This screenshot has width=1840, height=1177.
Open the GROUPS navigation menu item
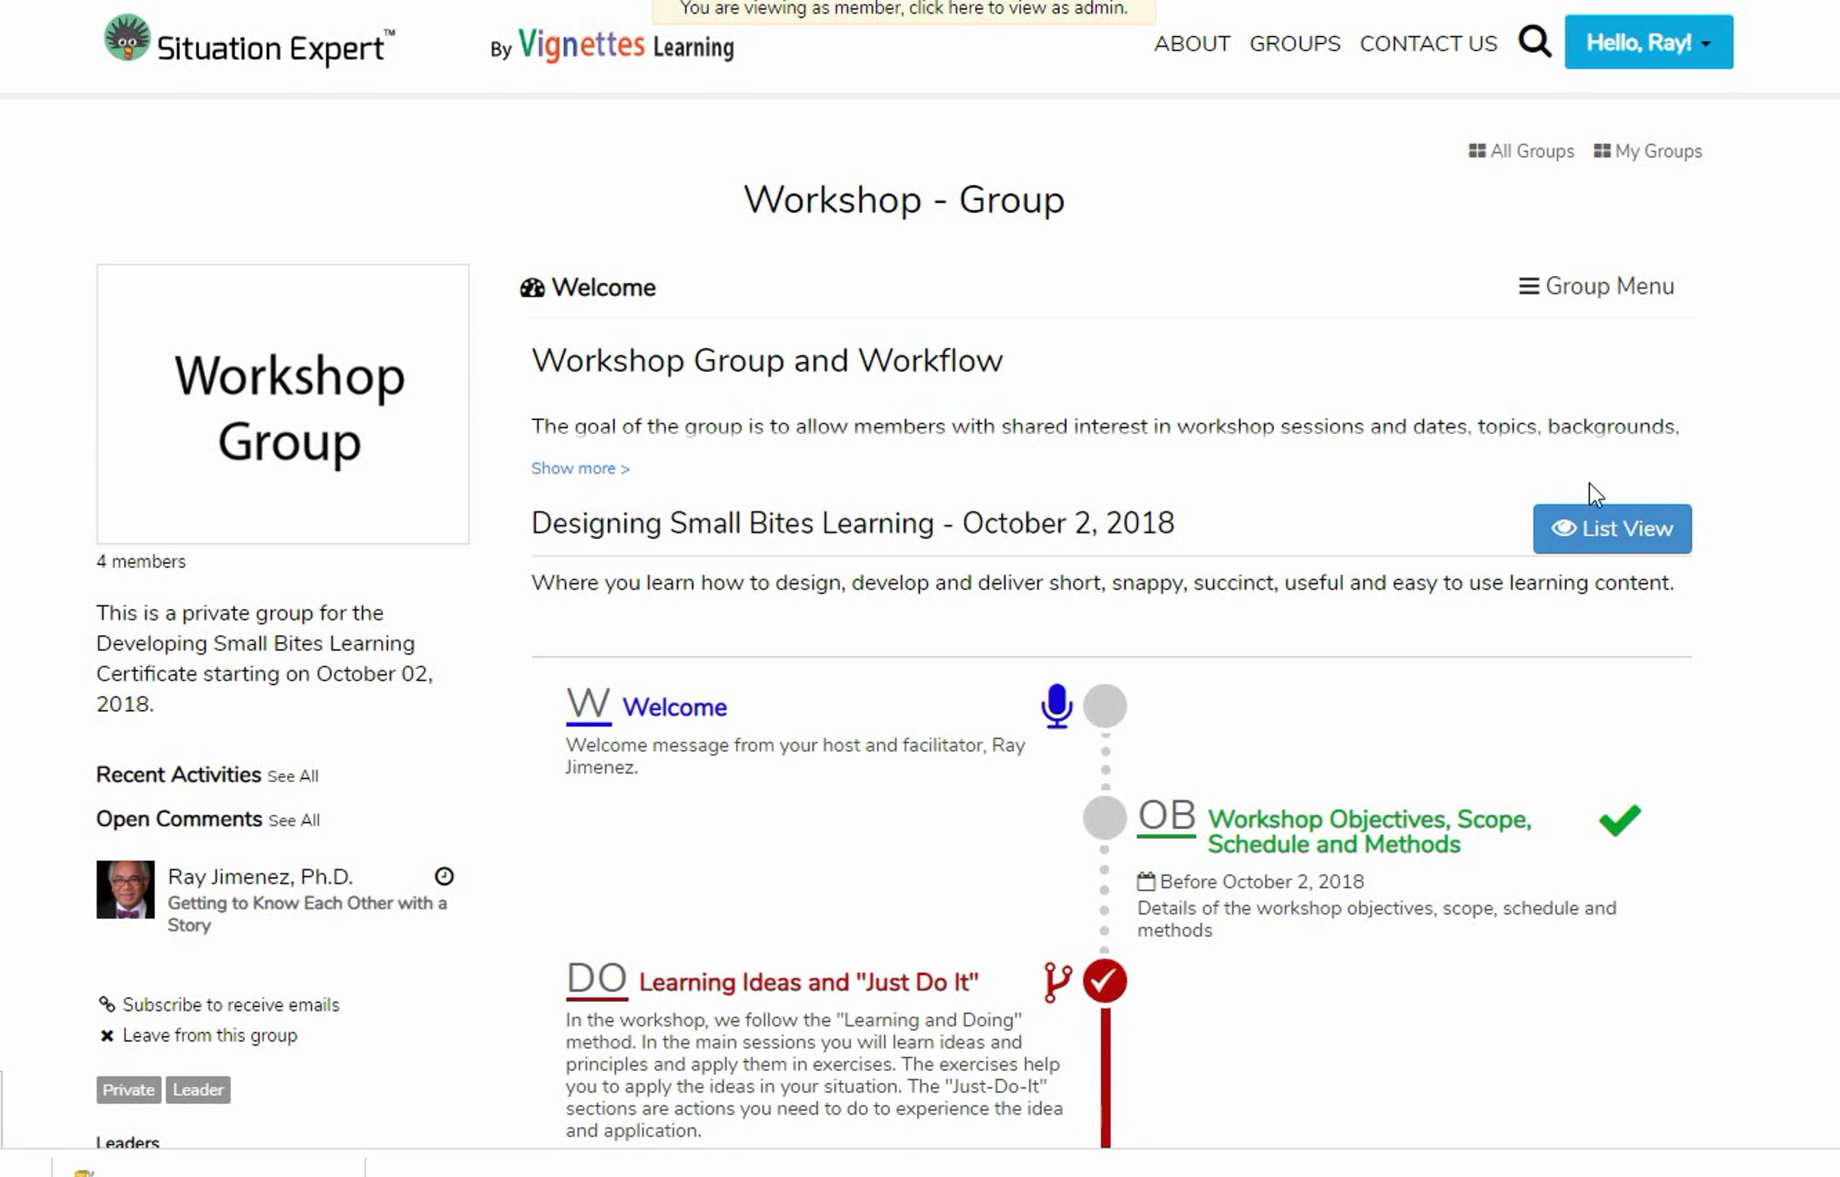1294,44
